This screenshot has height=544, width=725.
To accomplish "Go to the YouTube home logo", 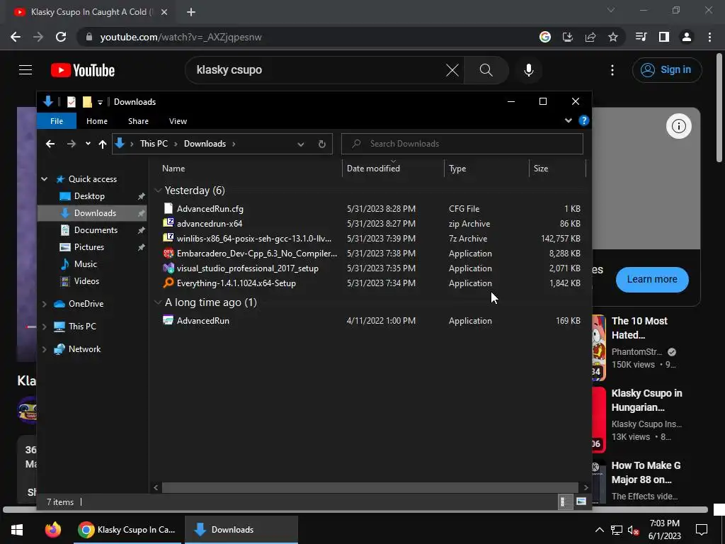I will pos(83,70).
